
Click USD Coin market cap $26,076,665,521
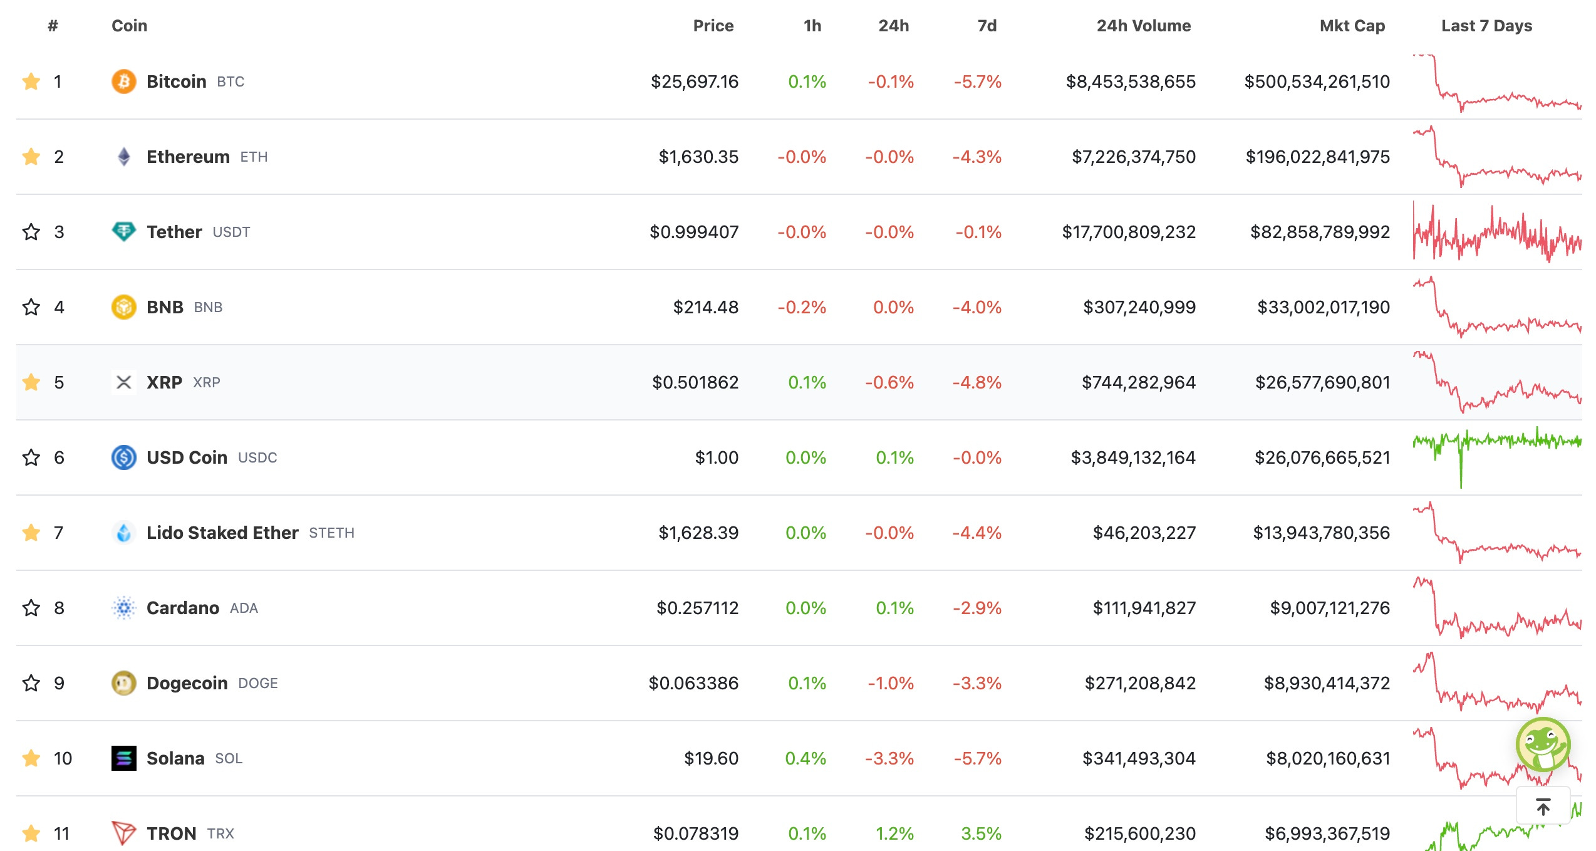click(1322, 457)
